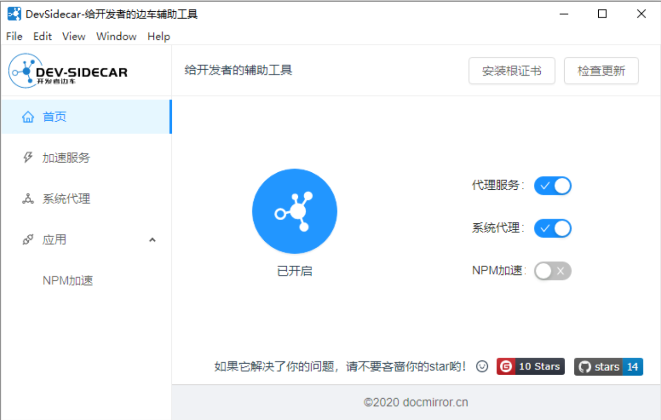This screenshot has height=420, width=661.
Task: Click the home icon beside 首页
Action: pyautogui.click(x=28, y=117)
